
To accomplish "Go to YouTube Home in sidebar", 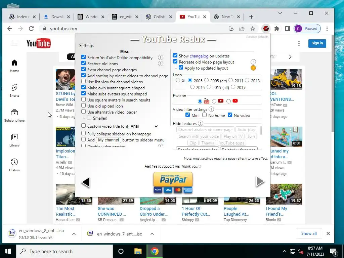I will point(14,66).
